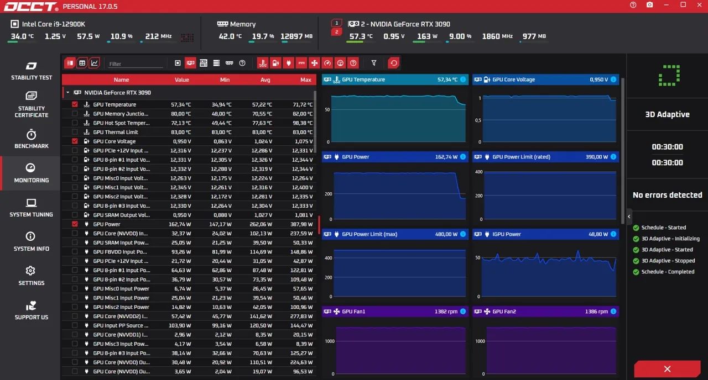The height and width of the screenshot is (380, 708).
Task: Collapse the right test panel arrow
Action: point(629,216)
